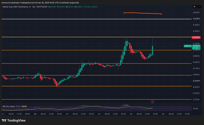Click the 9,300% price axis label
204x125 pixels.
(196, 31)
